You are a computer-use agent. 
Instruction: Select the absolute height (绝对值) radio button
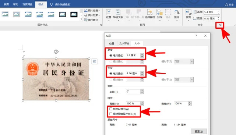click(111, 55)
